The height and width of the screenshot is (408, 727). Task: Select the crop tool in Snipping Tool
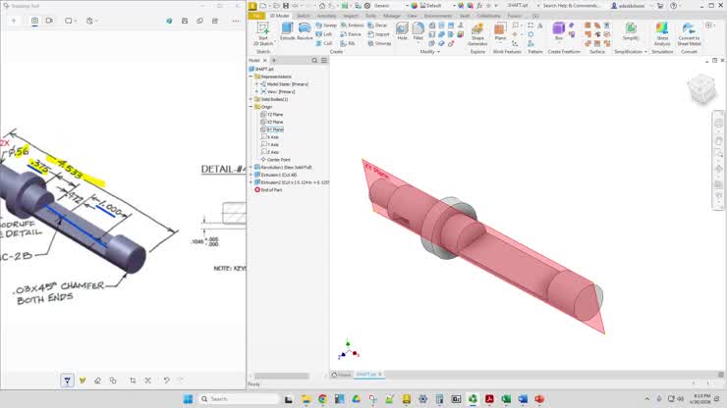[x=133, y=381]
